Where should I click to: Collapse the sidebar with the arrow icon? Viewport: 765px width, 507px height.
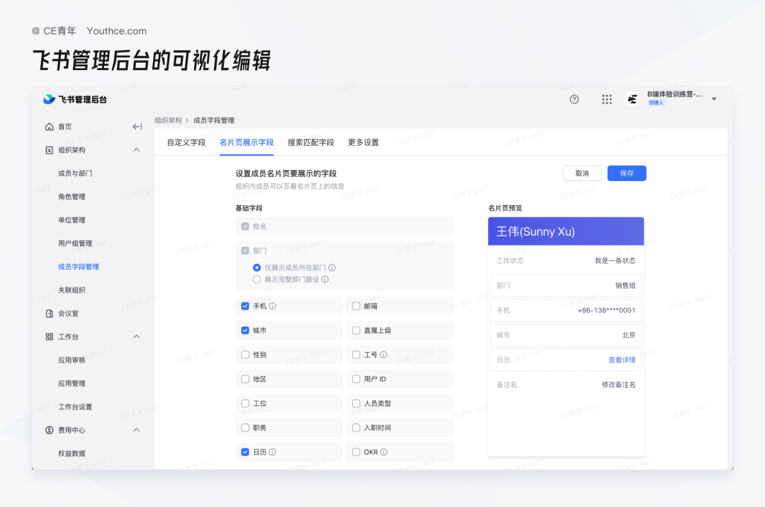tap(137, 127)
